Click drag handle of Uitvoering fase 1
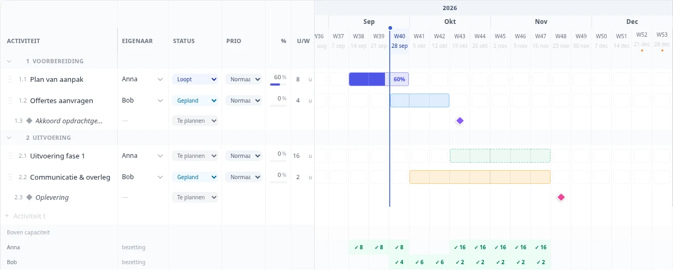 tap(10, 156)
